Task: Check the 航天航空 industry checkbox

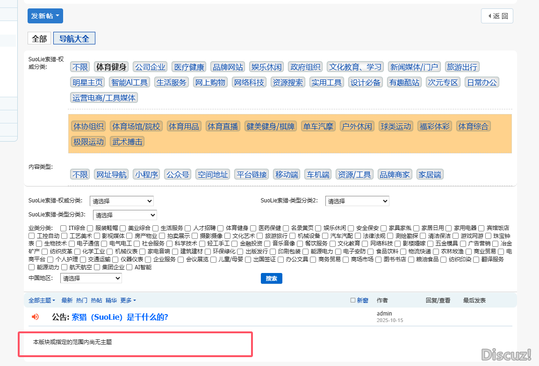Action: click(65, 268)
